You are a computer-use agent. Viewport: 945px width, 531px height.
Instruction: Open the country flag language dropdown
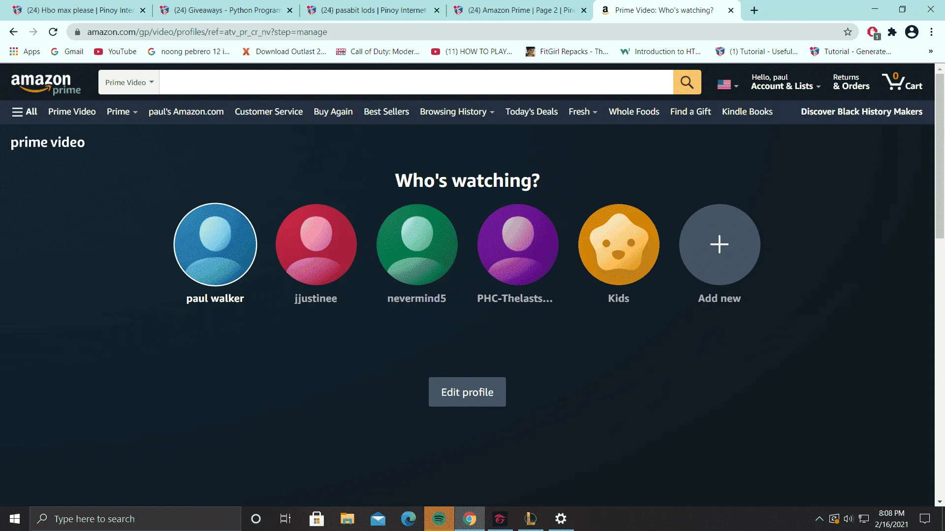click(727, 85)
